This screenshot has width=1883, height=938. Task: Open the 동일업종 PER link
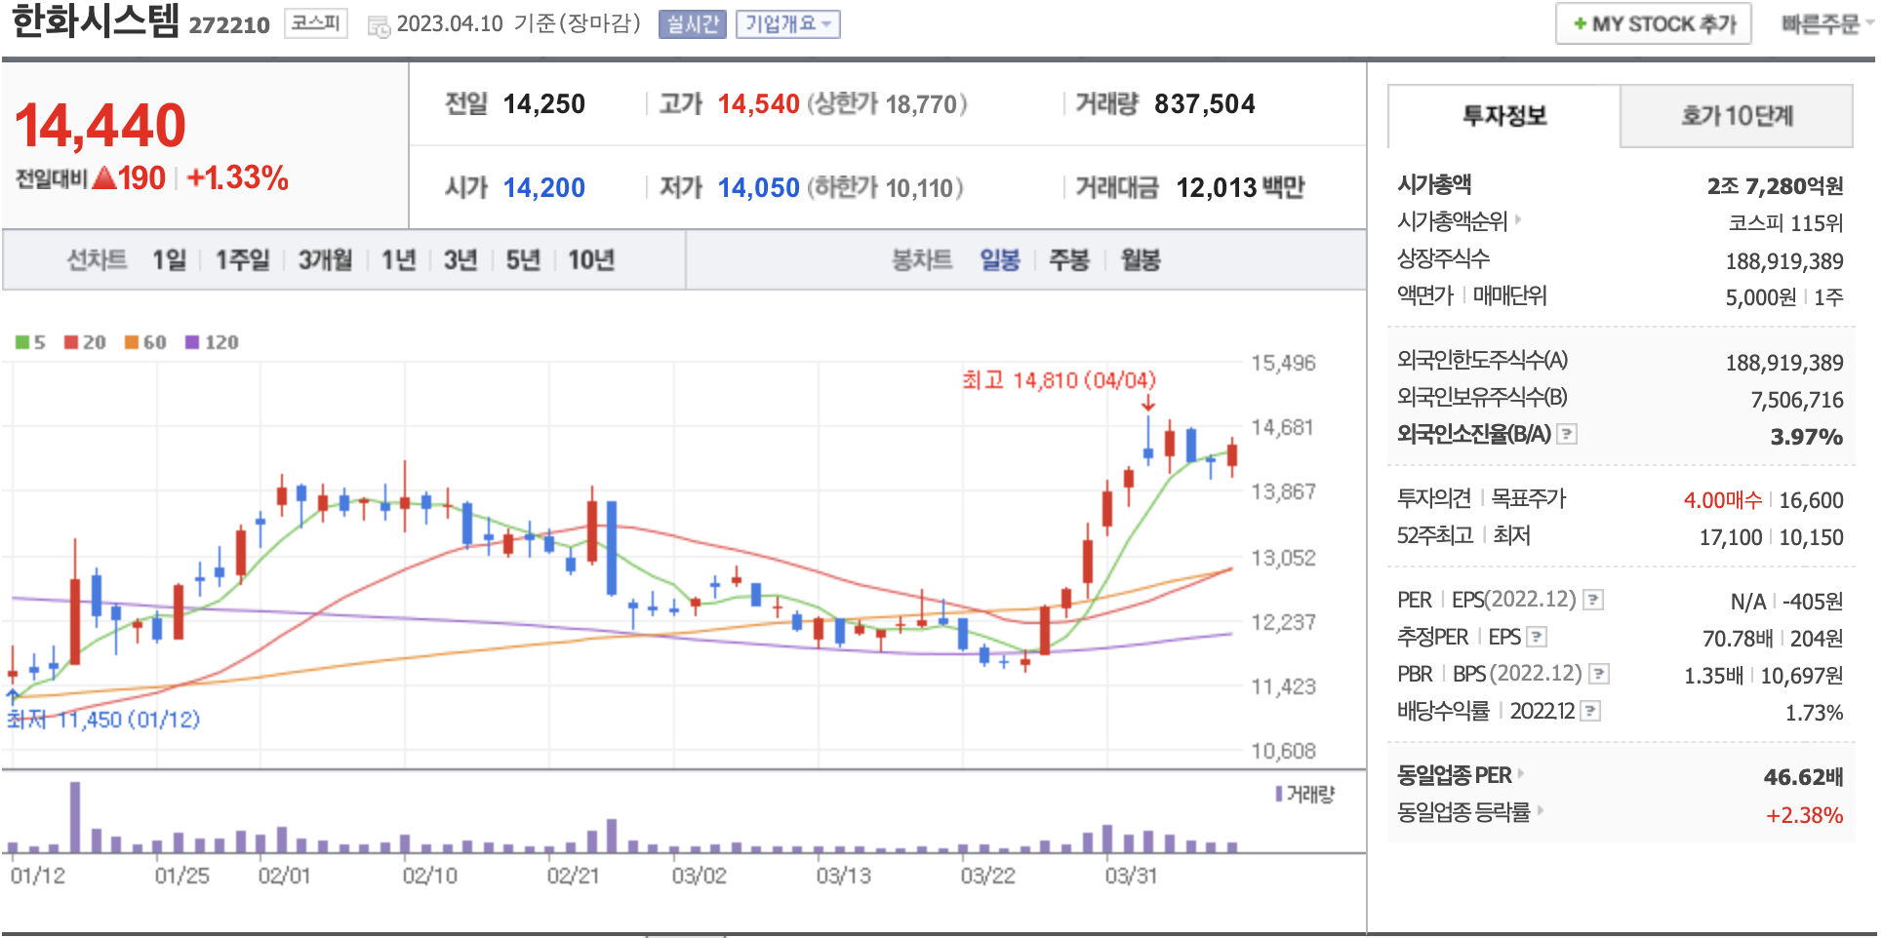(x=1459, y=775)
